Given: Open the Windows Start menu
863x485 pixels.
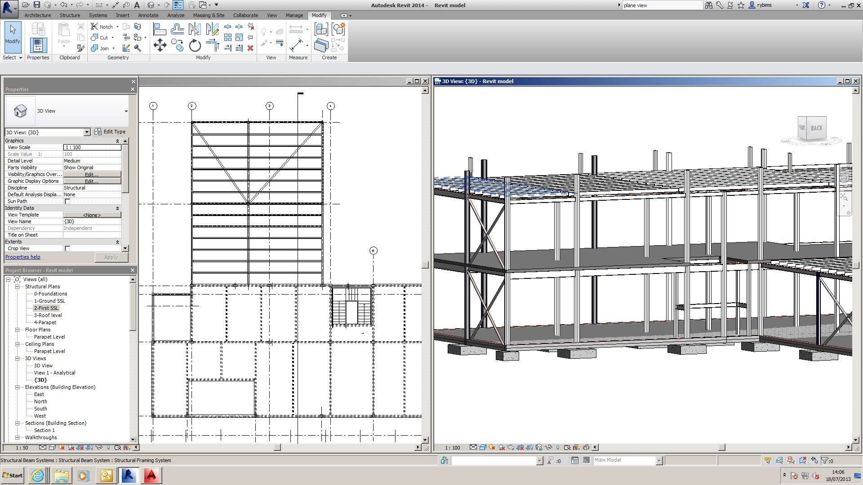Looking at the screenshot, I should [13, 475].
